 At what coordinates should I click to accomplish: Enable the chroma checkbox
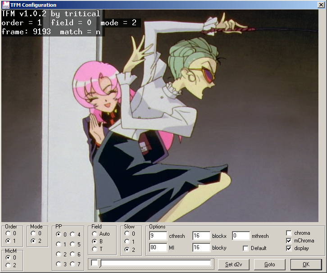click(x=289, y=233)
